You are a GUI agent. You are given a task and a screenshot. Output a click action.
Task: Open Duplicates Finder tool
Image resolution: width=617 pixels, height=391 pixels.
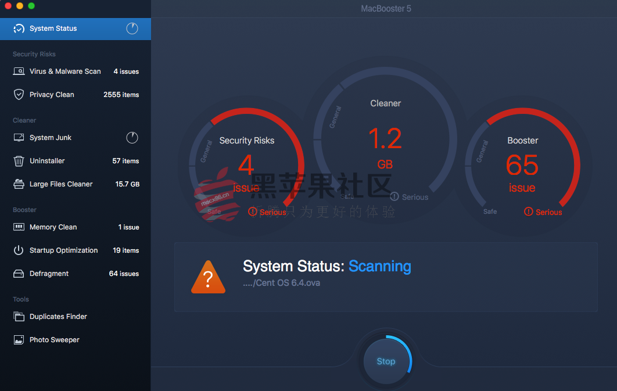[76, 316]
